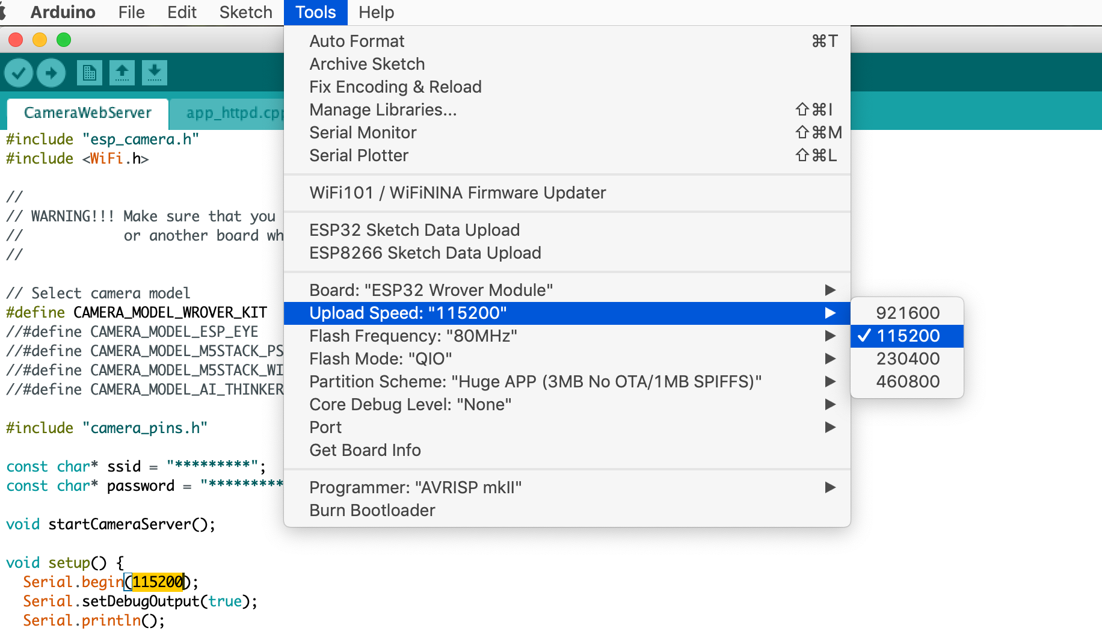The image size is (1102, 640).
Task: Click the New sketch document icon
Action: (90, 73)
